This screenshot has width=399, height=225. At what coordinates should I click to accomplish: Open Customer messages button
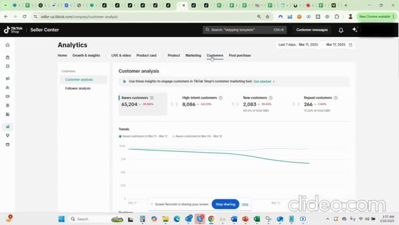[x=312, y=30]
